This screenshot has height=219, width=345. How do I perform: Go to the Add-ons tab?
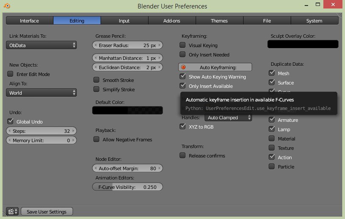pyautogui.click(x=172, y=21)
